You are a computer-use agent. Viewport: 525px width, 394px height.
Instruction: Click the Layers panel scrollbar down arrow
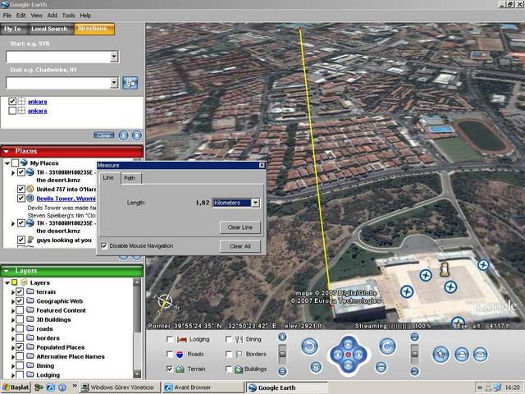click(137, 374)
